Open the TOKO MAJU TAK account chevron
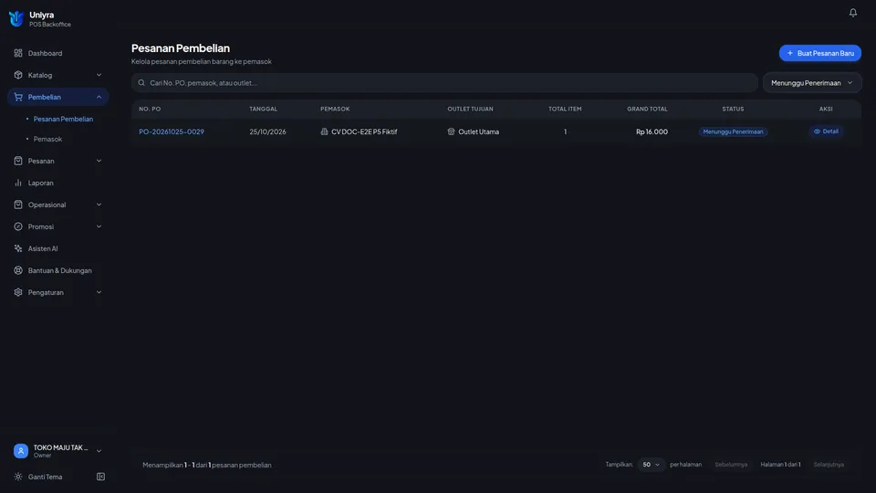This screenshot has height=493, width=876. coord(99,451)
